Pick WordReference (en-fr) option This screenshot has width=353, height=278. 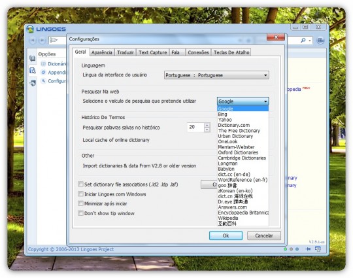(x=243, y=180)
